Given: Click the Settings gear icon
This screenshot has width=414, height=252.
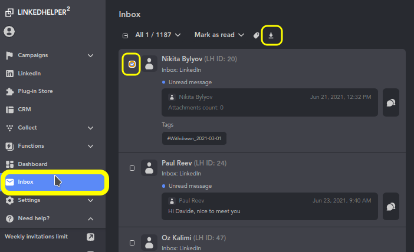Looking at the screenshot, I should coord(9,200).
